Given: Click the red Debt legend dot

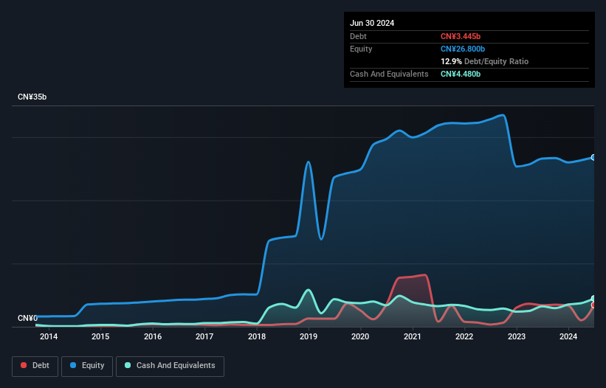Looking at the screenshot, I should 24,365.
